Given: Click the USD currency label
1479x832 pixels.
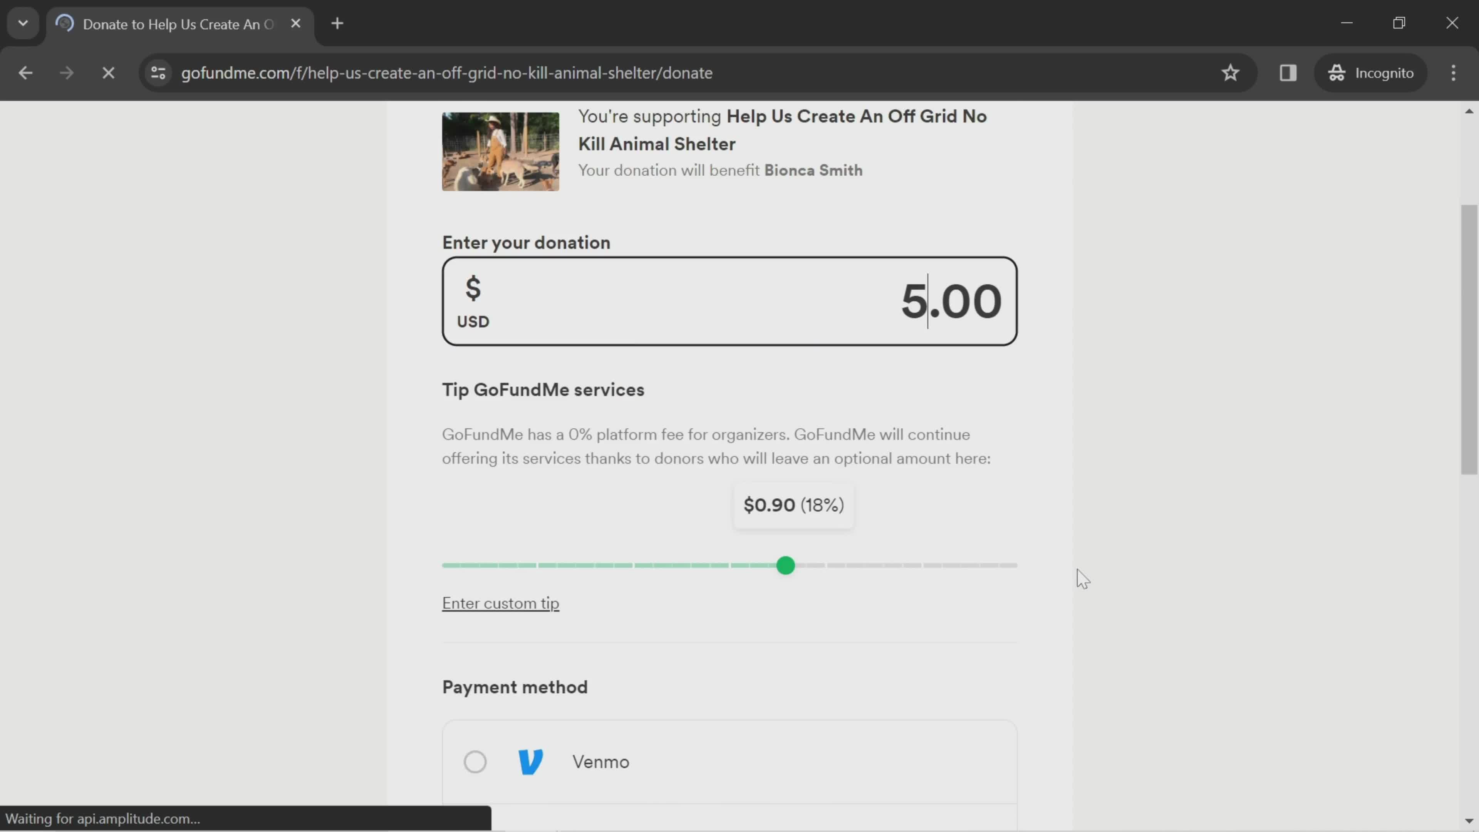Looking at the screenshot, I should point(473,322).
